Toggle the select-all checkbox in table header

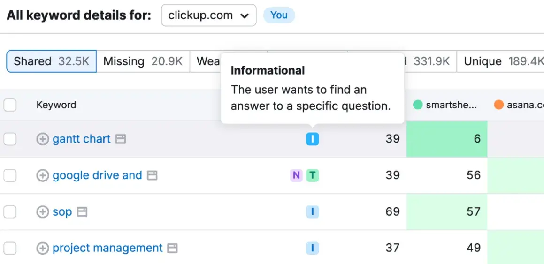pyautogui.click(x=10, y=105)
